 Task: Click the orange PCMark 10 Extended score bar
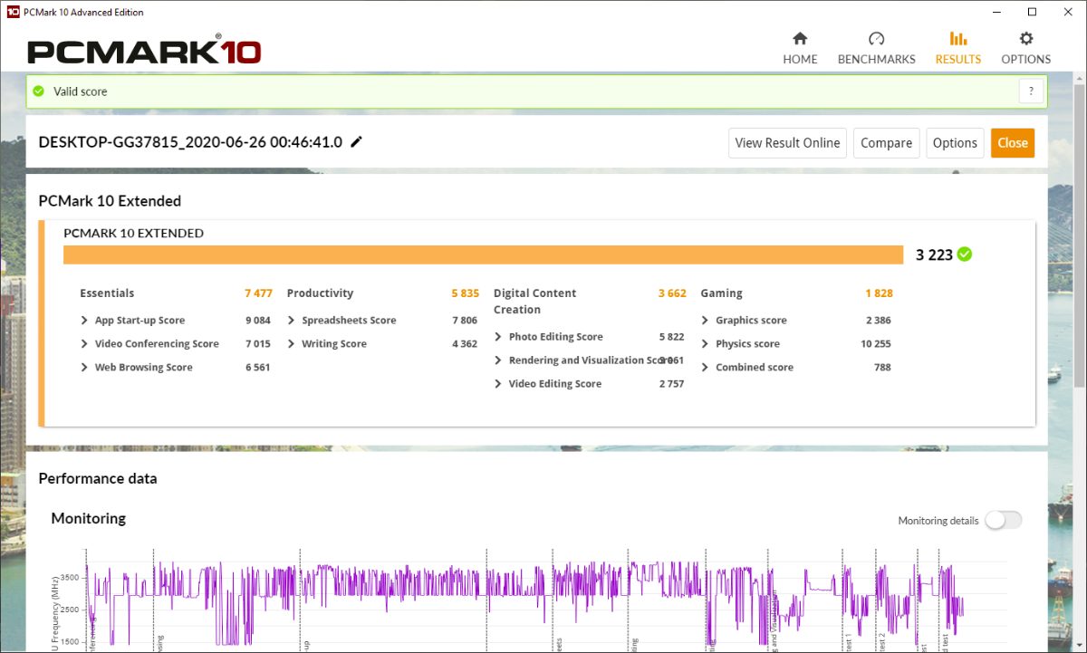pyautogui.click(x=483, y=254)
